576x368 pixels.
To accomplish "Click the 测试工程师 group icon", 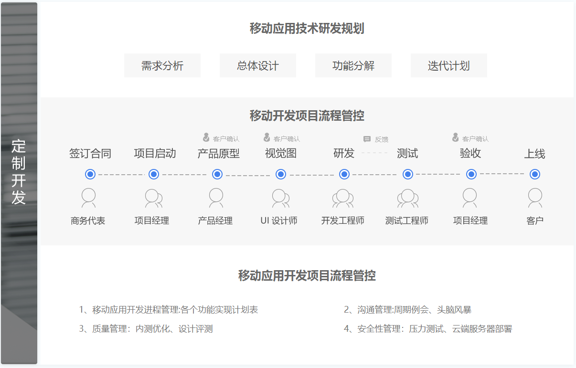I will [x=407, y=198].
